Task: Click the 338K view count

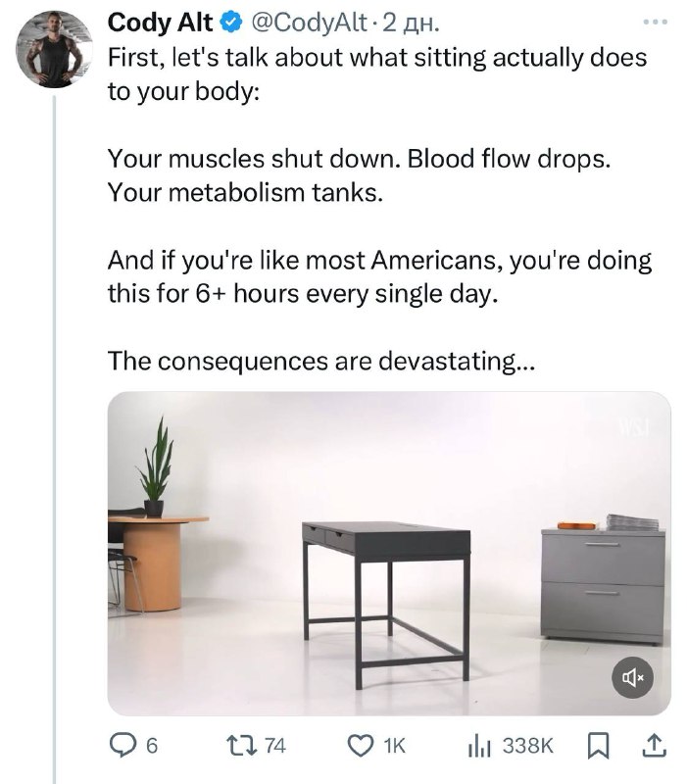Action: (528, 746)
